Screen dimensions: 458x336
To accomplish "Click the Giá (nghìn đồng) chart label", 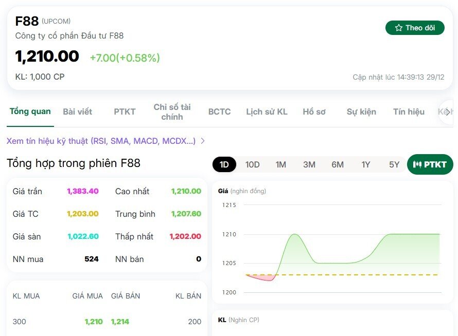I will tap(242, 191).
